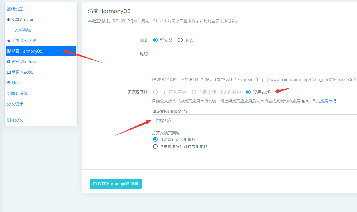The width and height of the screenshot is (357, 212).
Task: Select 点安装按钮后跳转应用市场 option
Action: [x=155, y=146]
